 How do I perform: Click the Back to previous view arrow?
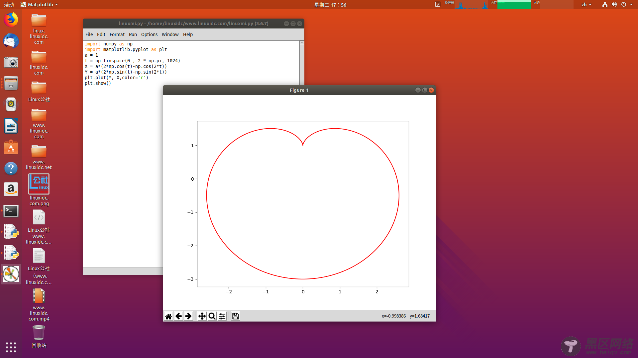pyautogui.click(x=178, y=316)
